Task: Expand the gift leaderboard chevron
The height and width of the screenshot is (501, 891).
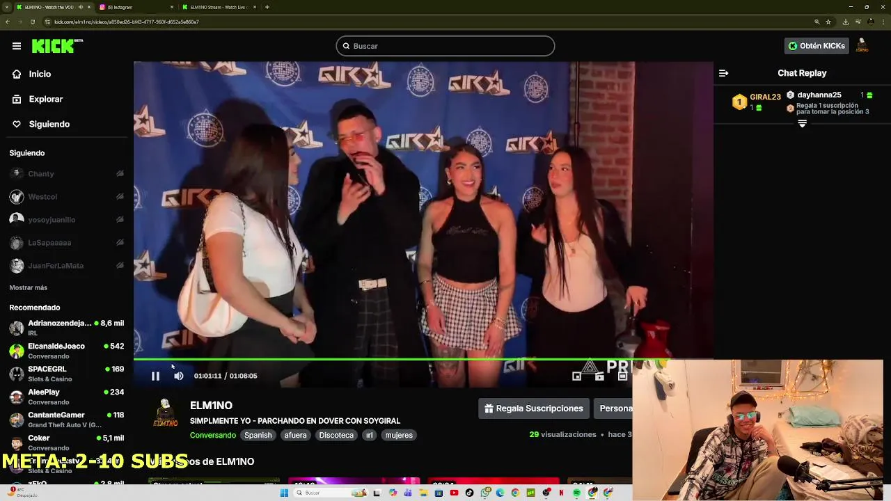Action: pos(802,124)
